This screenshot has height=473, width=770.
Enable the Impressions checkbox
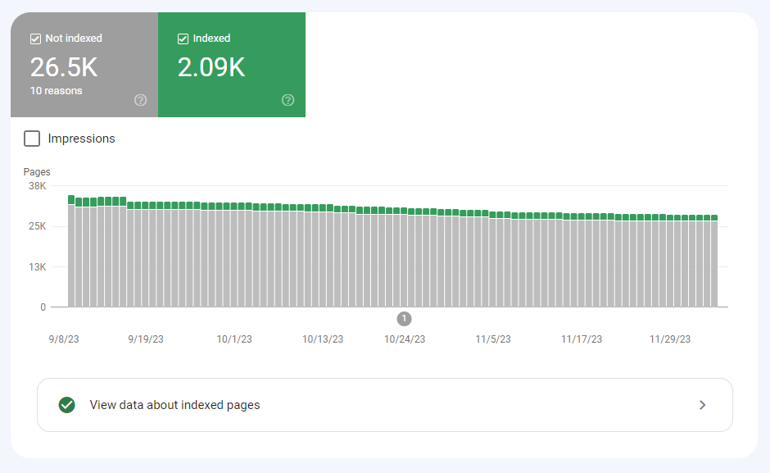(x=32, y=139)
